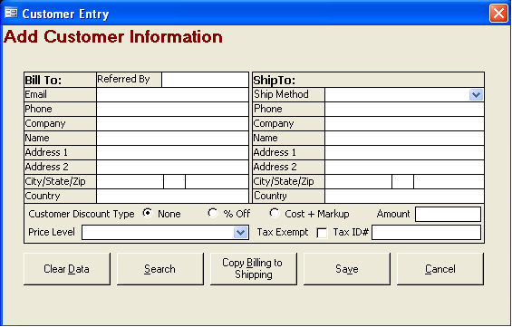This screenshot has height=327, width=512.
Task: Click the ShipTo Address 2 field
Action: [x=404, y=167]
